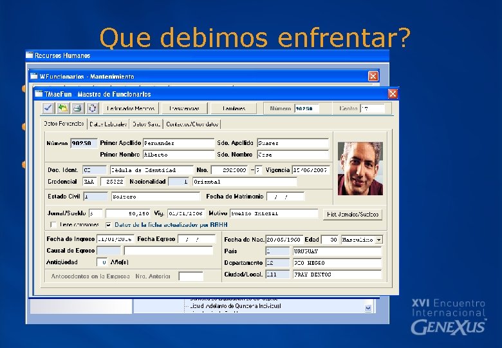Click the 'Oriental' nationality field
This screenshot has width=502, height=348.
click(x=245, y=182)
